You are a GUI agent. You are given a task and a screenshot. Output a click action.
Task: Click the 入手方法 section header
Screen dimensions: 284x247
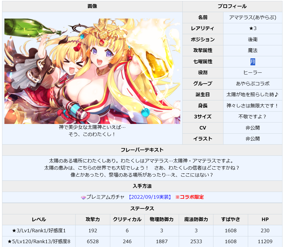click(x=142, y=186)
